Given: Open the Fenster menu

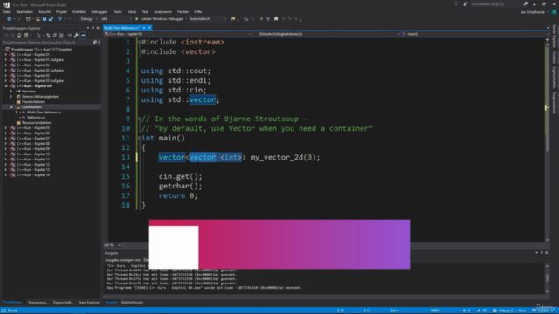Looking at the screenshot, I should pyautogui.click(x=183, y=11).
